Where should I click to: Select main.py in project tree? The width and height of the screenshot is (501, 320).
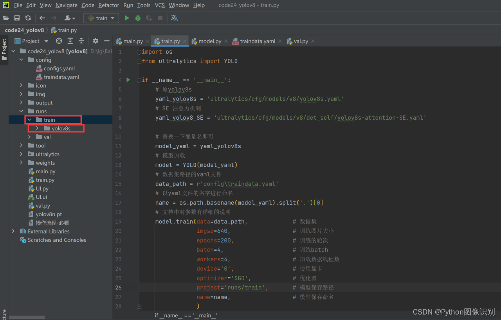[x=45, y=171]
